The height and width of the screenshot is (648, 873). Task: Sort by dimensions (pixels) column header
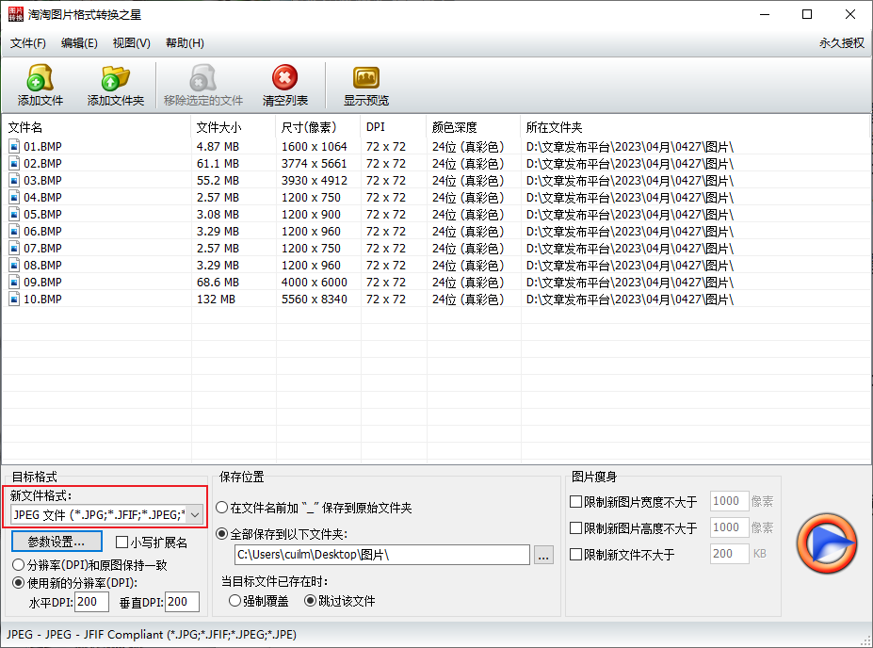click(x=318, y=127)
